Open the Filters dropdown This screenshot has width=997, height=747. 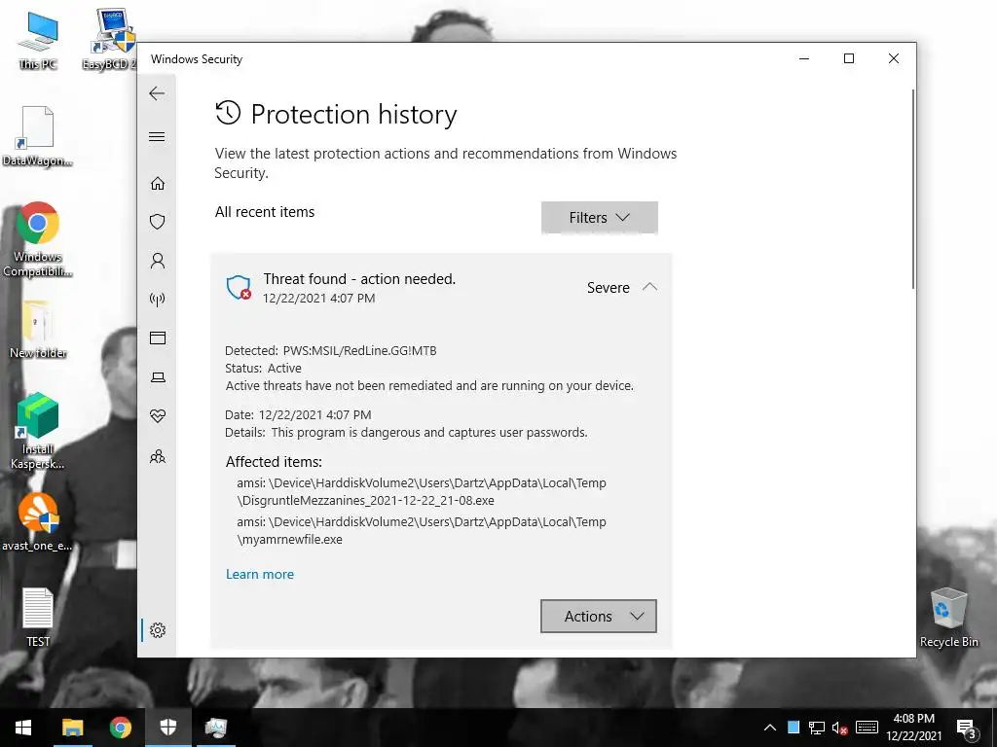coord(599,218)
